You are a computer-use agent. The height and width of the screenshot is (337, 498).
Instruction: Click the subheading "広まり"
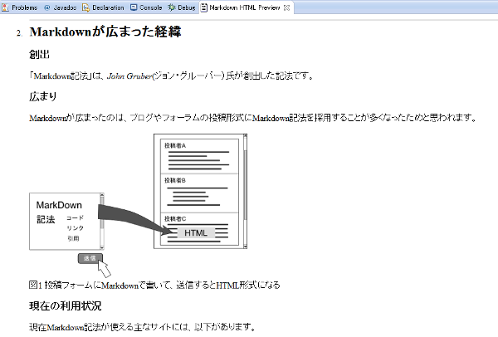coord(43,96)
